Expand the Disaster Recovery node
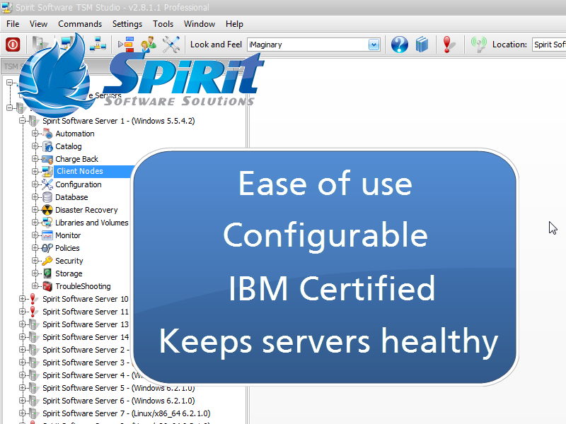 click(x=35, y=209)
